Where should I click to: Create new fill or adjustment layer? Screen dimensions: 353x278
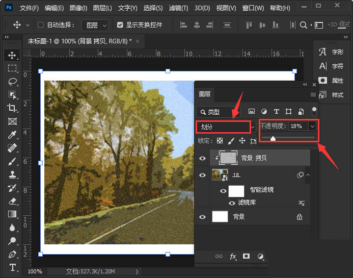[x=260, y=257]
